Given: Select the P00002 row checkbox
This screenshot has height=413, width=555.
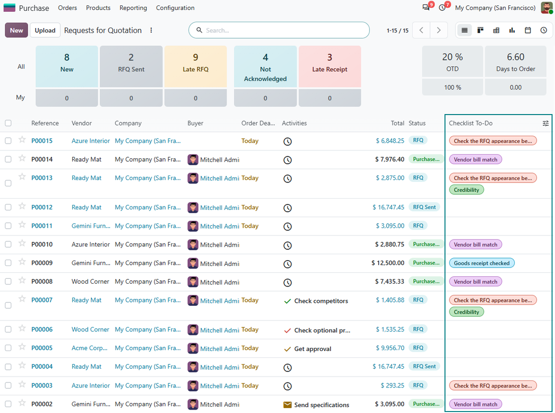Looking at the screenshot, I should [x=8, y=404].
